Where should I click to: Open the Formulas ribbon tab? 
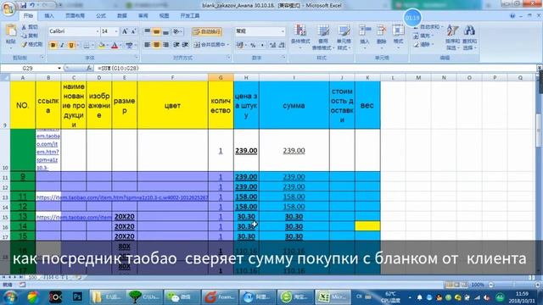tap(101, 16)
